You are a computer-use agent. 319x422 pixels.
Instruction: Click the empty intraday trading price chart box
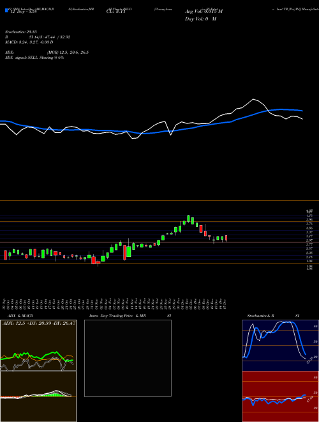[128, 358]
